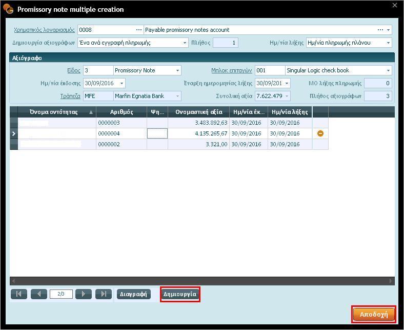Image resolution: width=404 pixels, height=330 pixels.
Task: Click the horizontal scrollbar below the grid
Action: [x=202, y=281]
